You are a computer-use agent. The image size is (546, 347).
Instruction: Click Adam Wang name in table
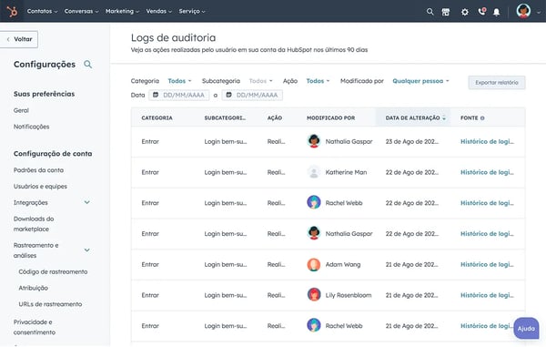(343, 264)
